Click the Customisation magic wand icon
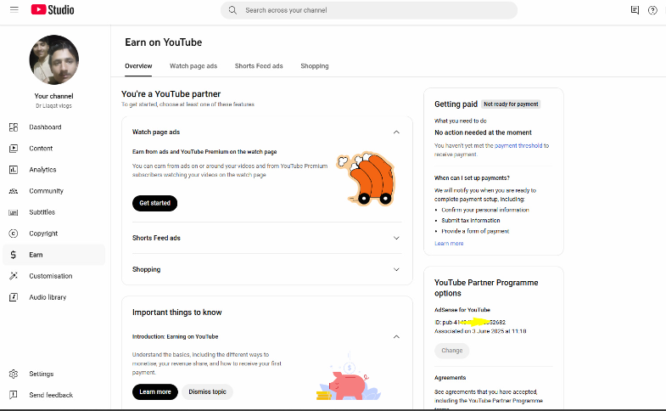Viewport: 666px width, 411px height. (x=14, y=276)
